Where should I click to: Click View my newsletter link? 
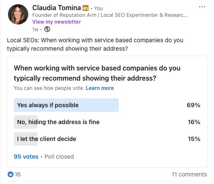56,22
